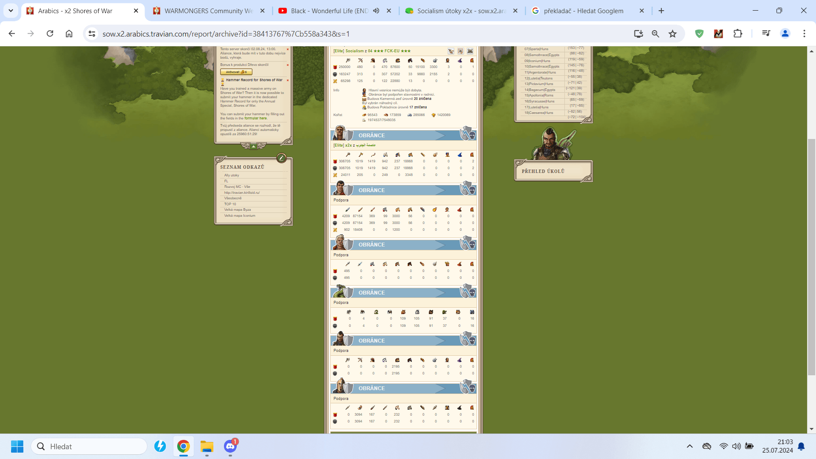Open 'Velká mapa Byza' link

coord(238,210)
